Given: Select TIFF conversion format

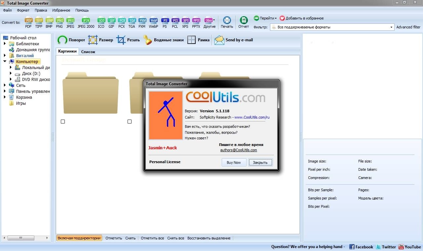Looking at the screenshot, I should click(39, 22).
